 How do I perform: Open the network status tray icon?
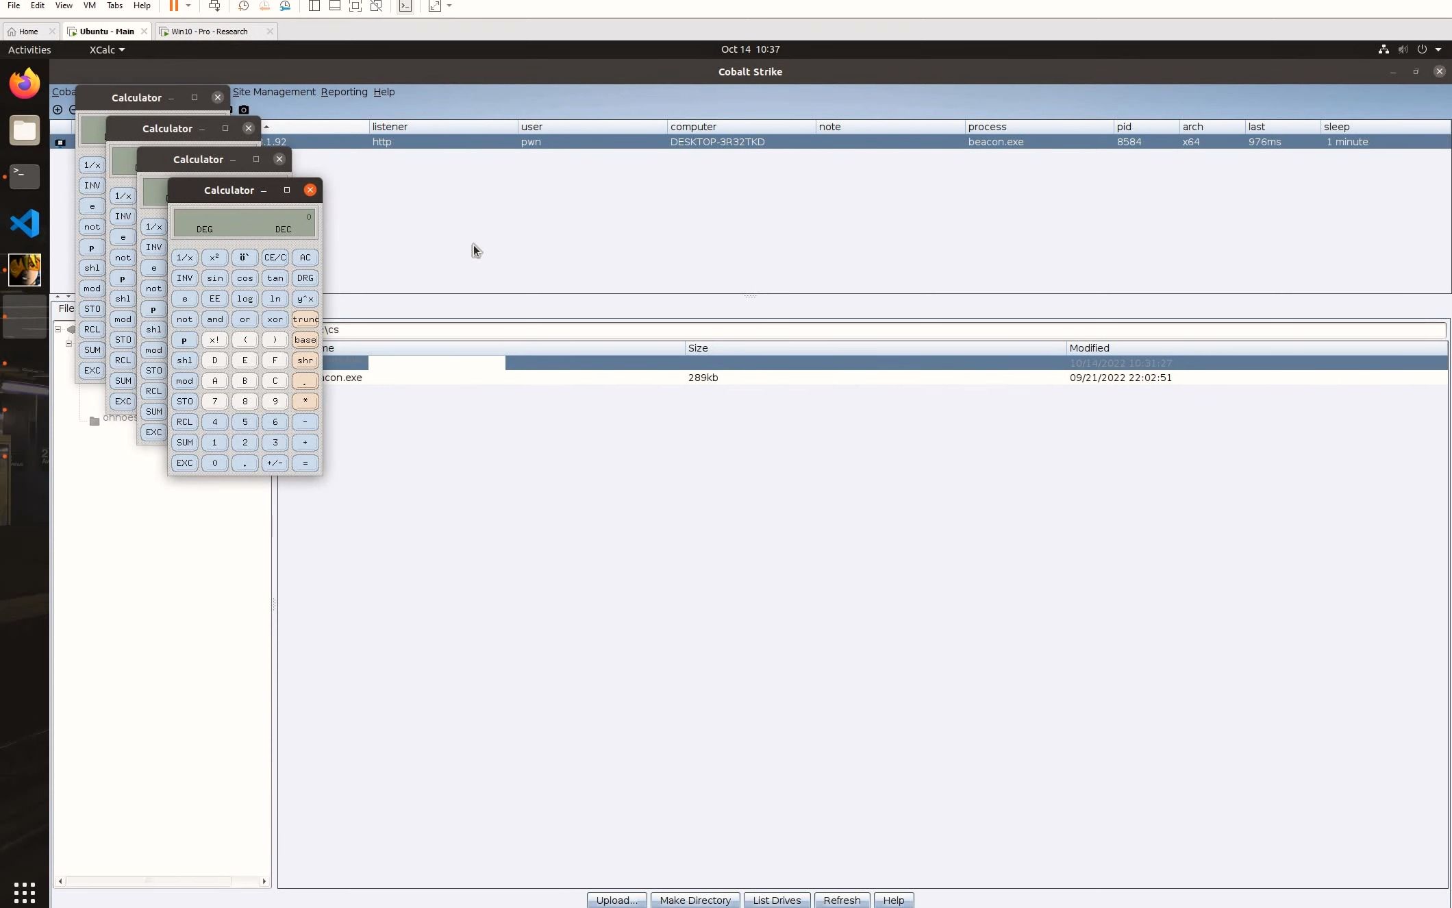[1384, 49]
